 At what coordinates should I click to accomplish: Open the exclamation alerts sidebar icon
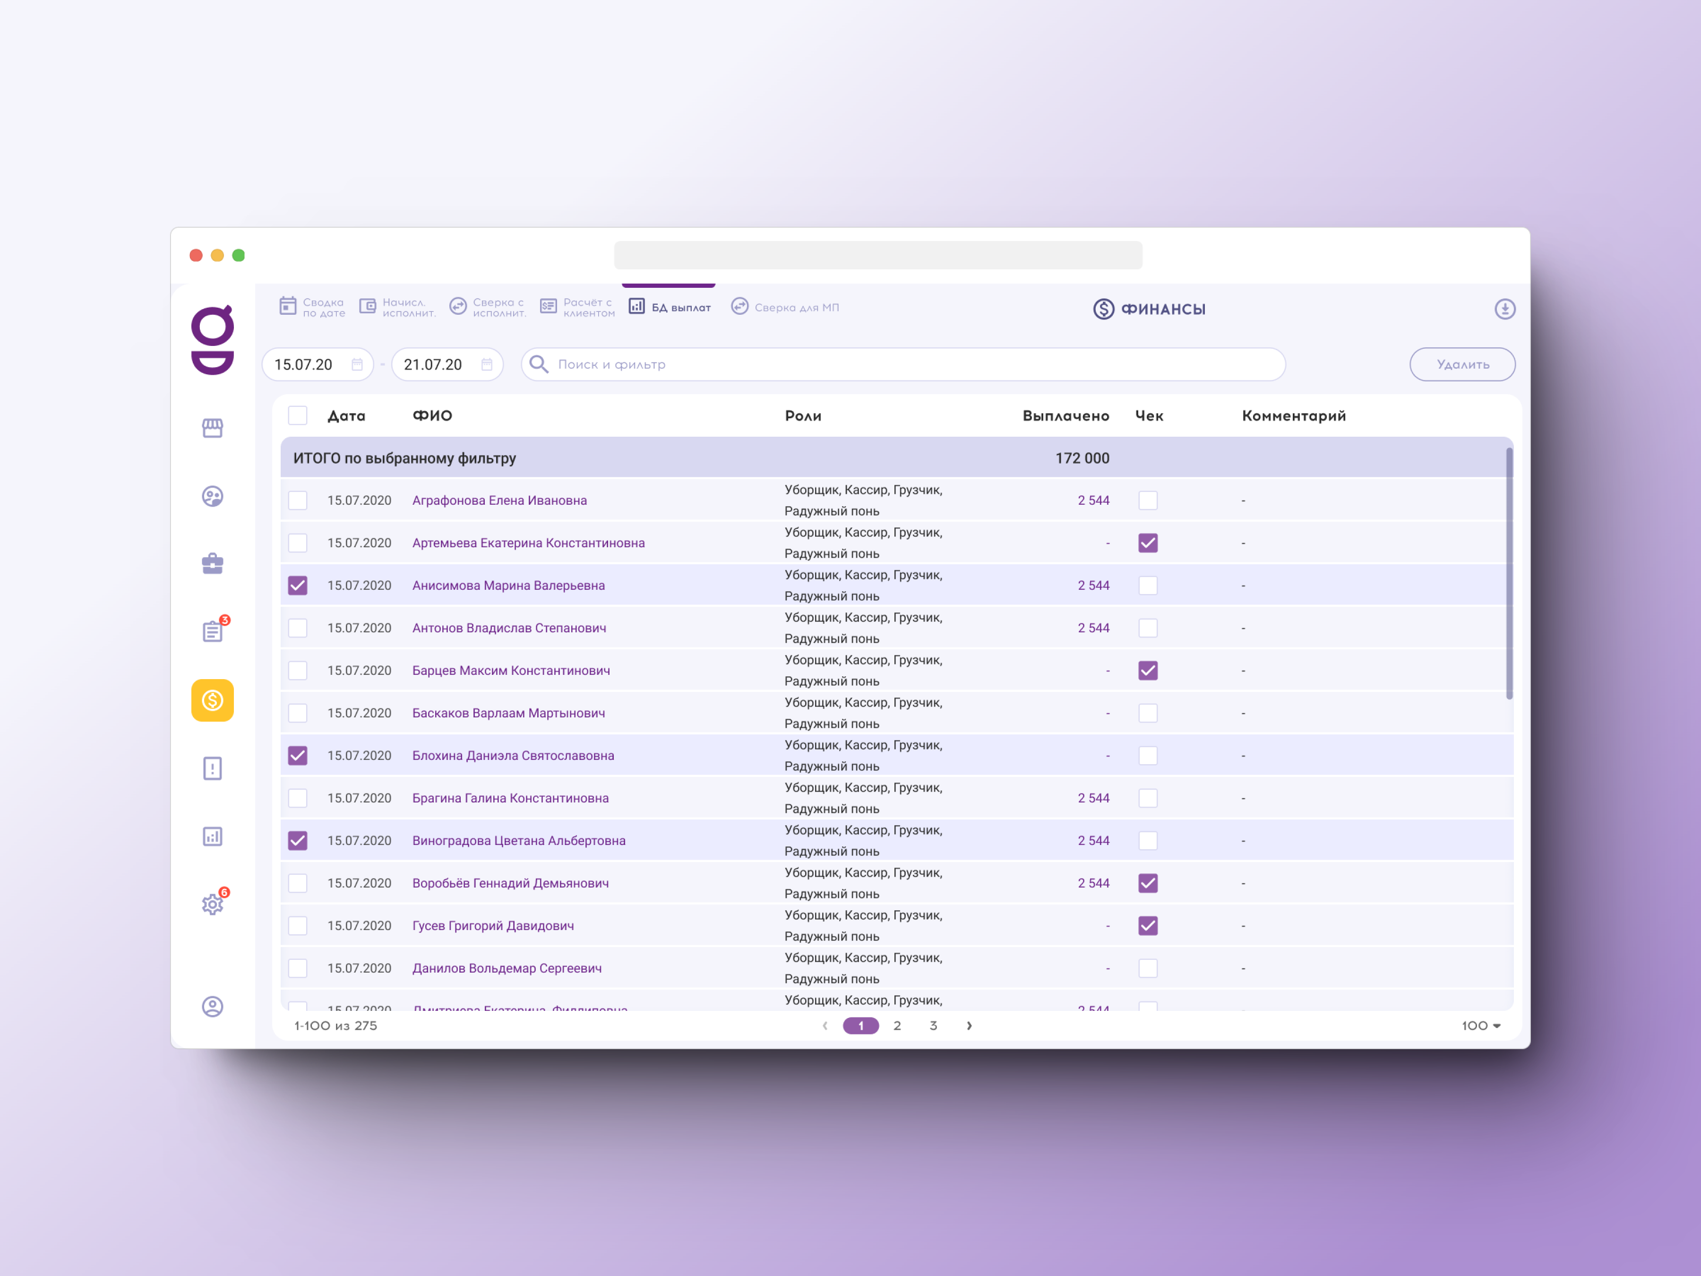212,768
